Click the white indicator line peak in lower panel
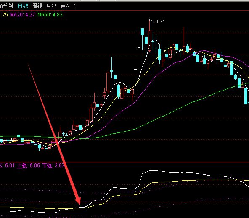The height and width of the screenshot is (218, 249). [x=152, y=171]
